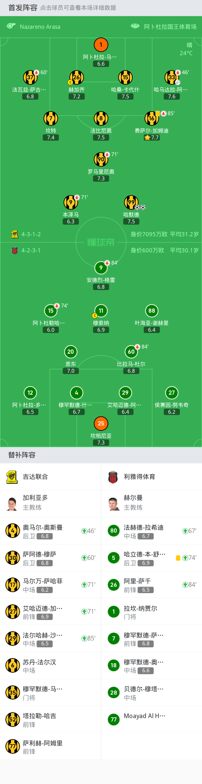Image resolution: width=202 pixels, height=784 pixels.
Task: Click the referee whistle icon
Action: (x=11, y=26)
